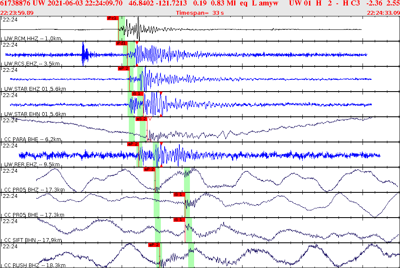Click the eS 2 pick flag on PARA BHE

pyautogui.click(x=141, y=119)
